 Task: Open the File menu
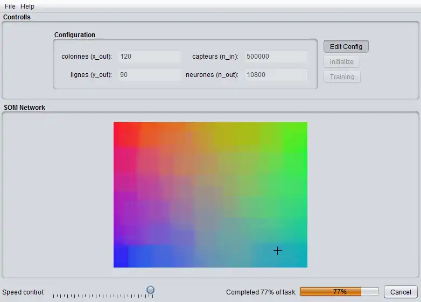[x=10, y=6]
